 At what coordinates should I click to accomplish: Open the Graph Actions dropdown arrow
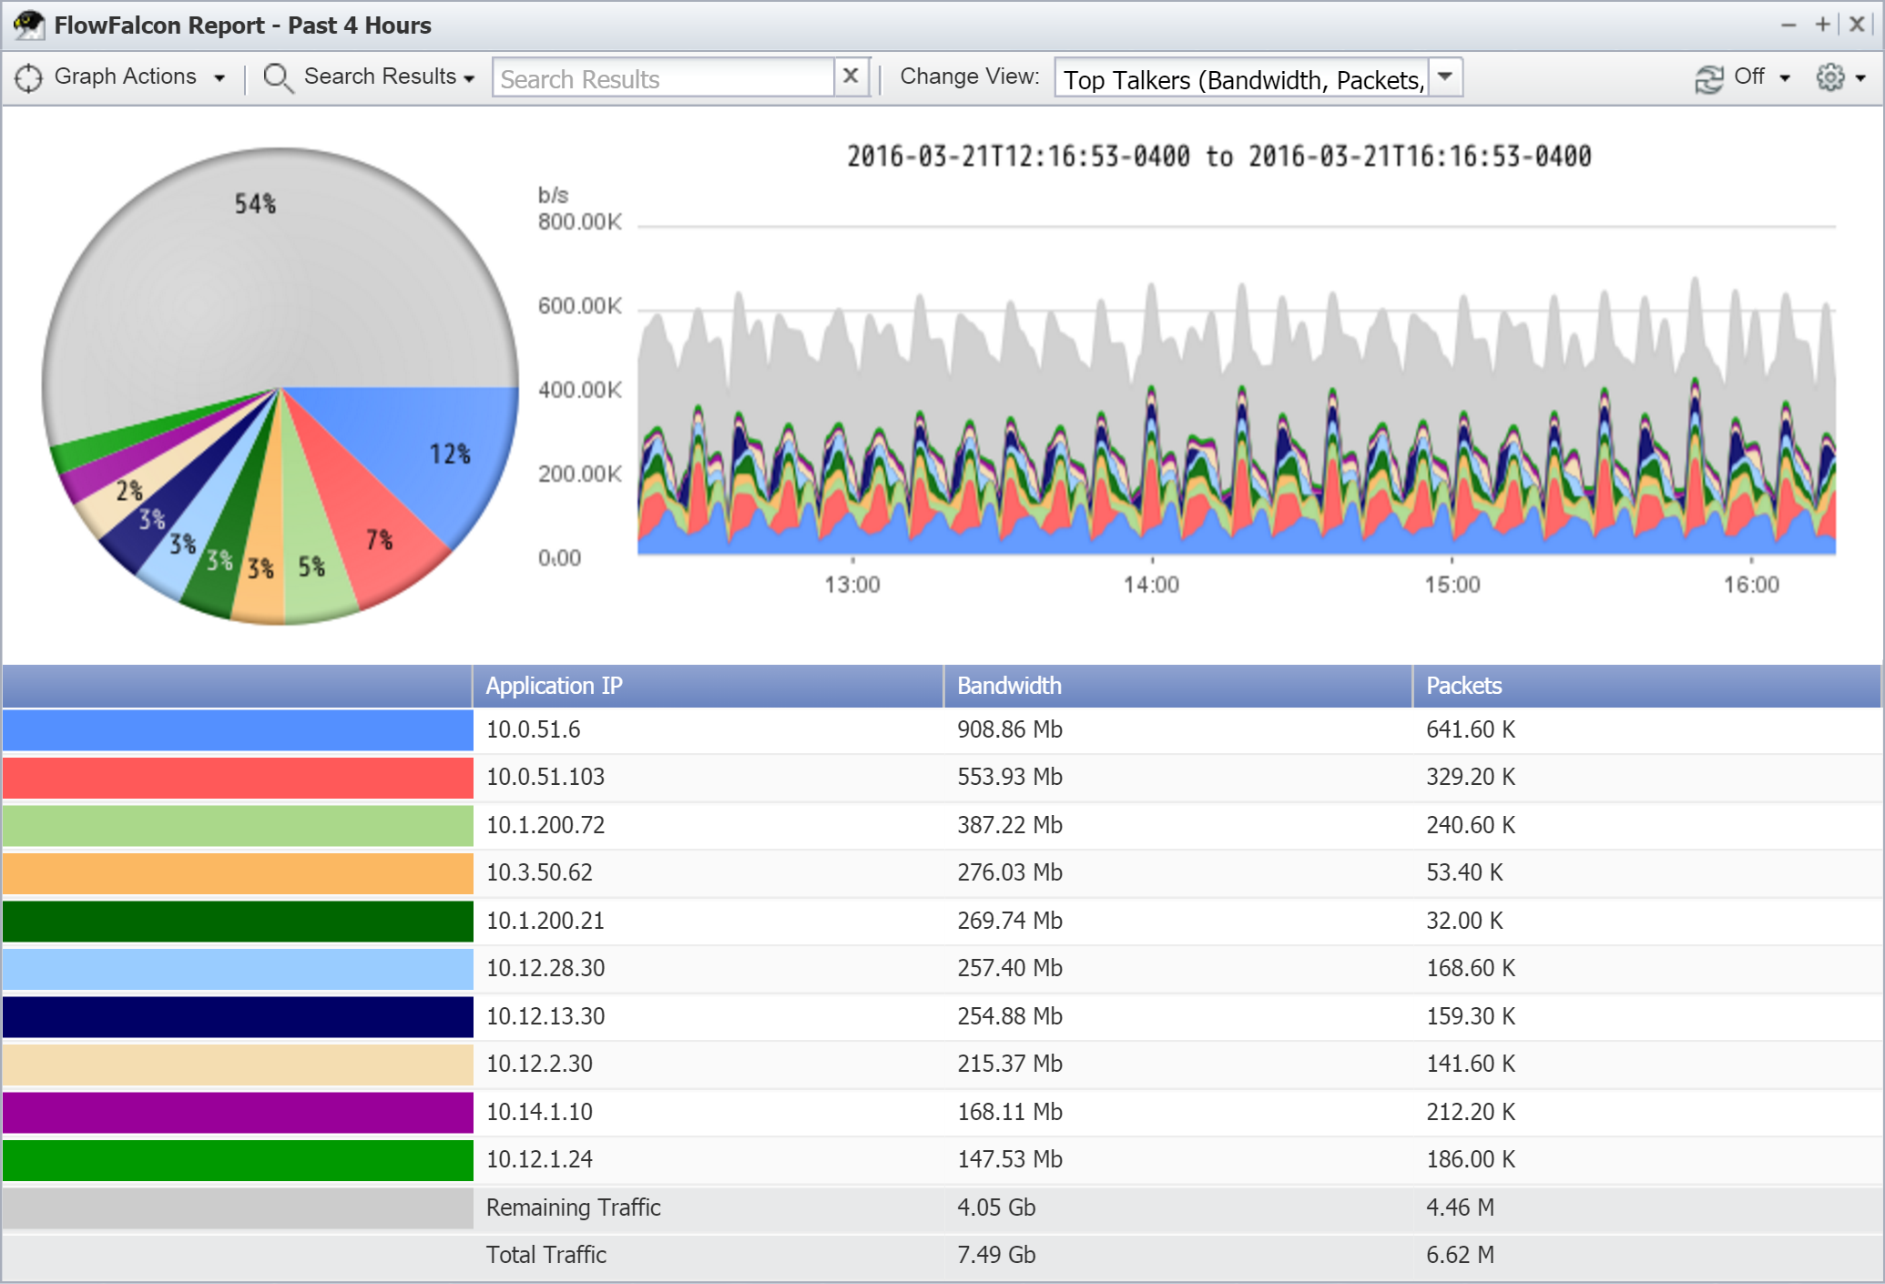(219, 78)
